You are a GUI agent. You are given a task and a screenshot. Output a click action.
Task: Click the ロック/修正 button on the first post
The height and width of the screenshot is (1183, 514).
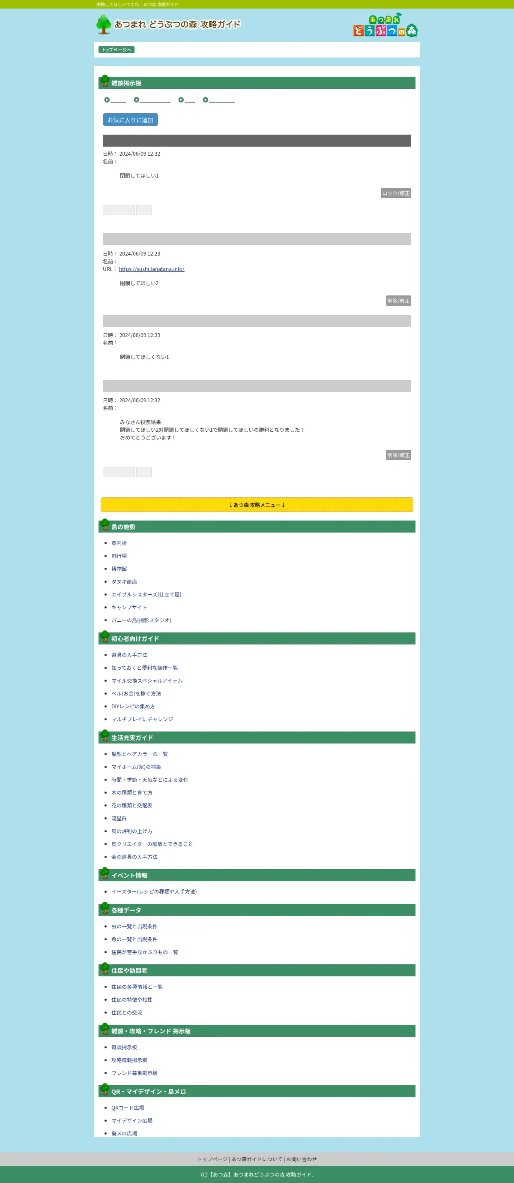[x=396, y=193]
